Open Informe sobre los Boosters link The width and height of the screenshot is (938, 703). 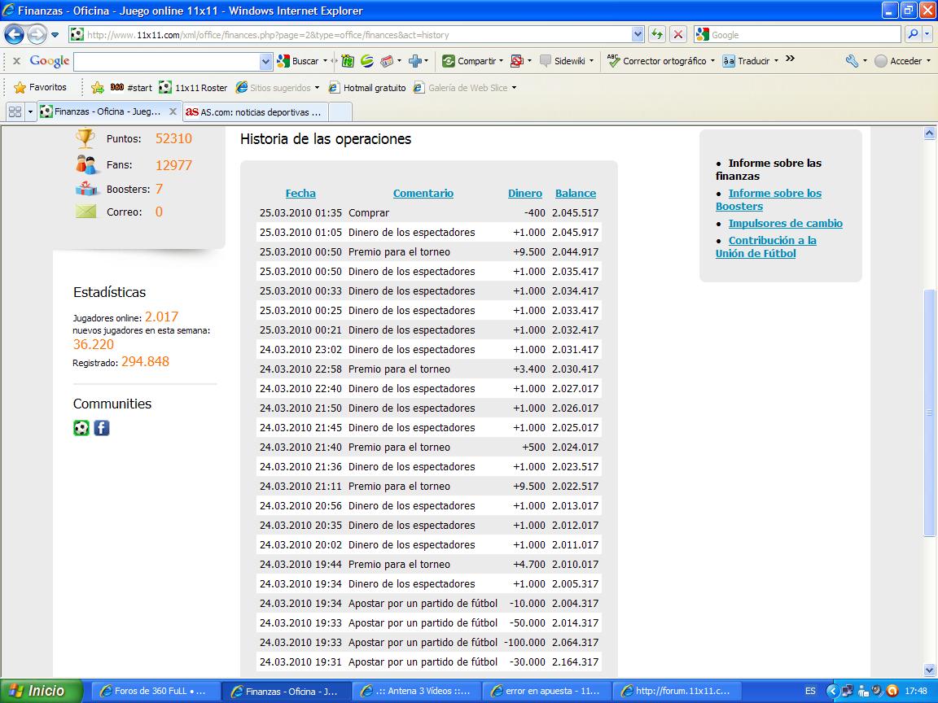pyautogui.click(x=768, y=199)
